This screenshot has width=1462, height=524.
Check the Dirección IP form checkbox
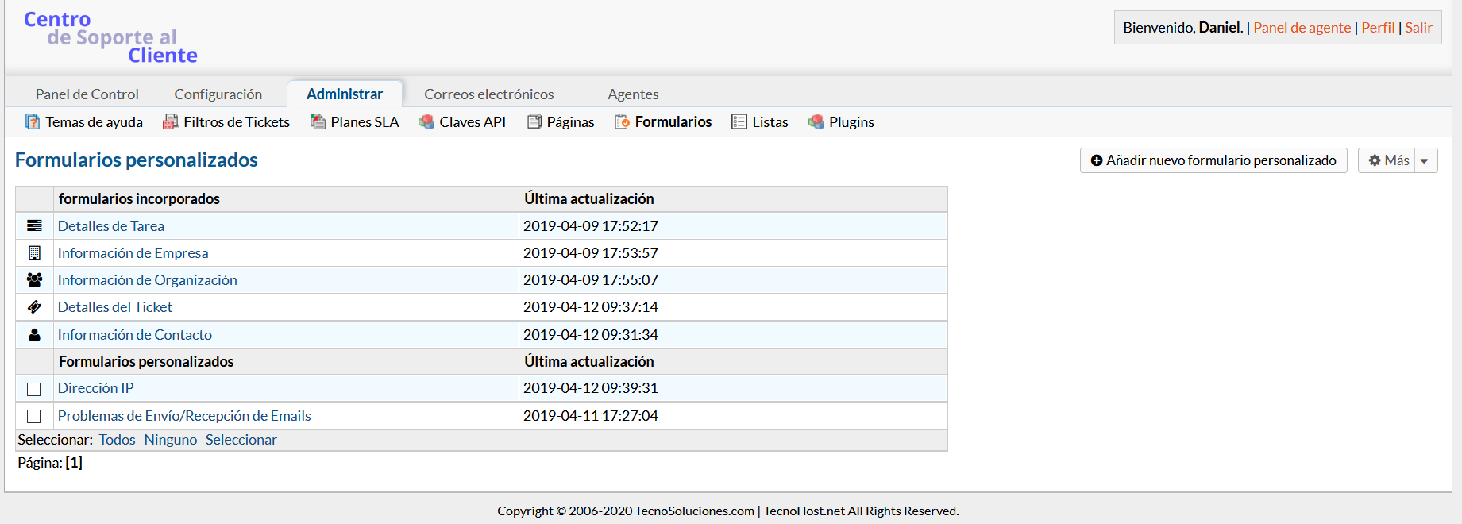[34, 389]
